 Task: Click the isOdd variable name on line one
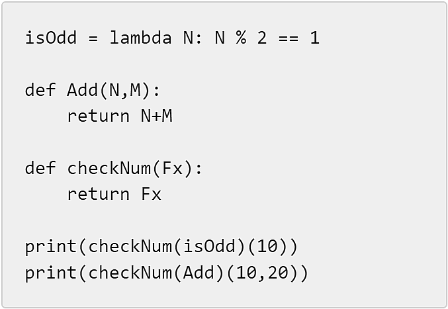[x=51, y=38]
